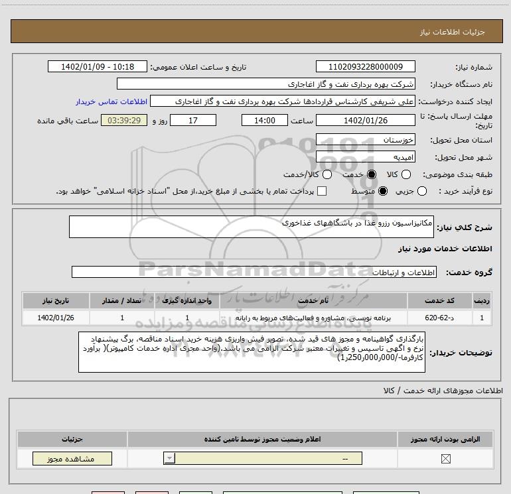This screenshot has width=511, height=494.
Task: Select the کالا/خدمت category radio button
Action: 327,174
